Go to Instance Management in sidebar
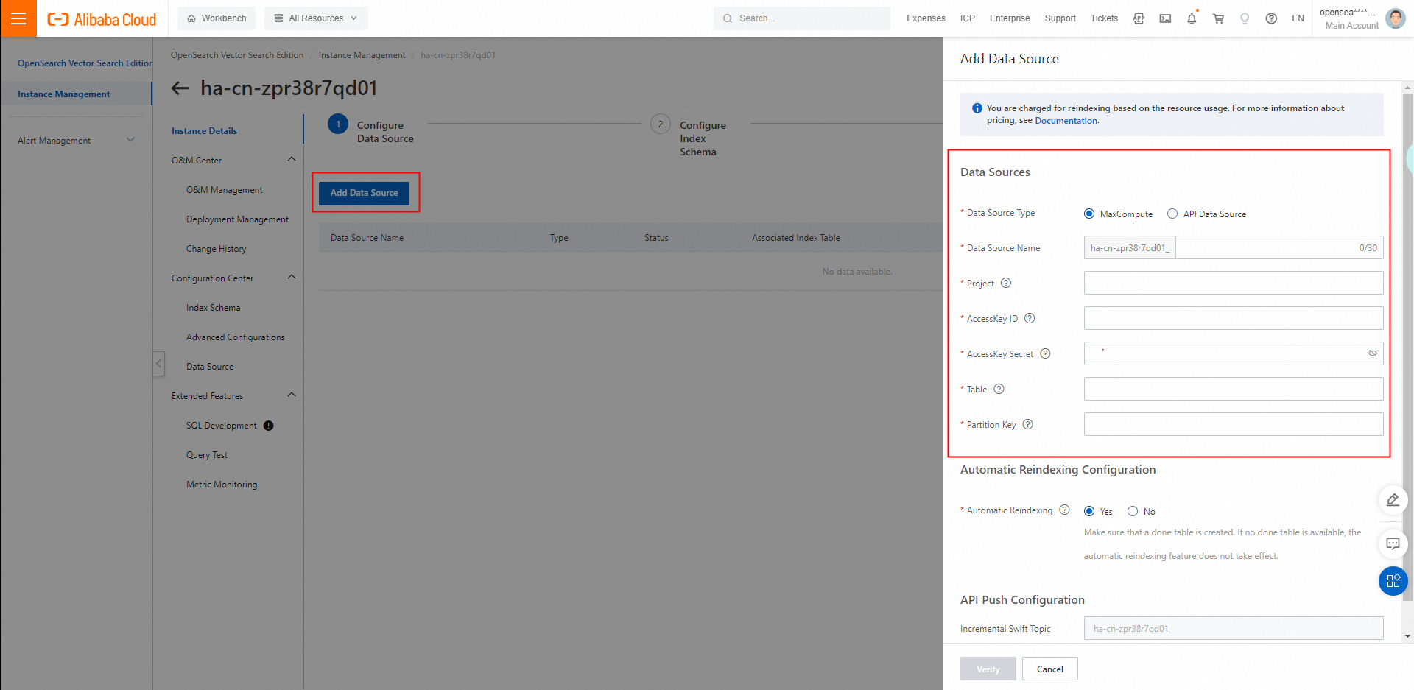Screen dimensions: 1414x690 [x=64, y=94]
